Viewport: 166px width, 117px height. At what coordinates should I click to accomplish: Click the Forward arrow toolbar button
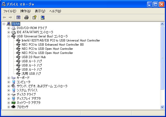point(10,17)
